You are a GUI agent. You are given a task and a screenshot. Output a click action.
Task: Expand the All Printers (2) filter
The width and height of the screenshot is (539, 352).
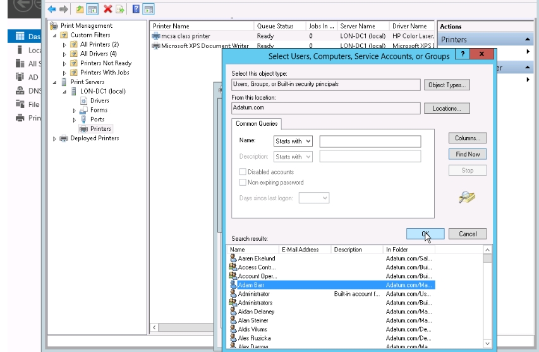[64, 45]
